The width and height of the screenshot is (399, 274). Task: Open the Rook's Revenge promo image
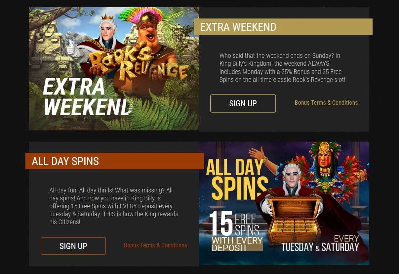[114, 69]
